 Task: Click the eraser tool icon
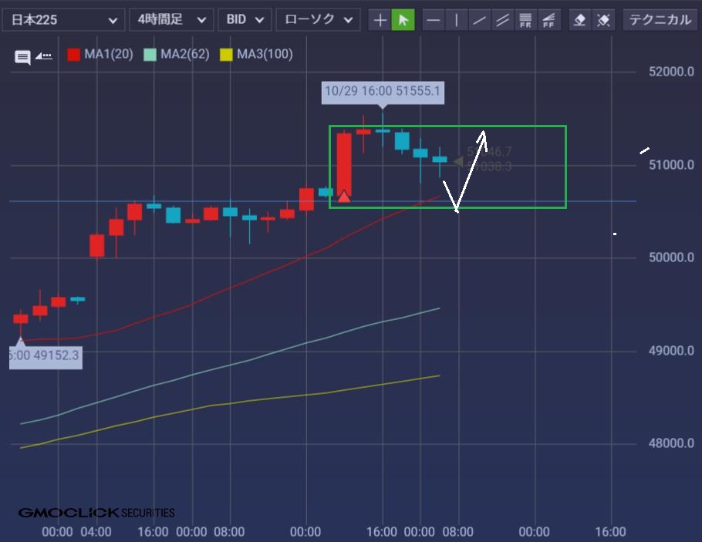point(580,20)
